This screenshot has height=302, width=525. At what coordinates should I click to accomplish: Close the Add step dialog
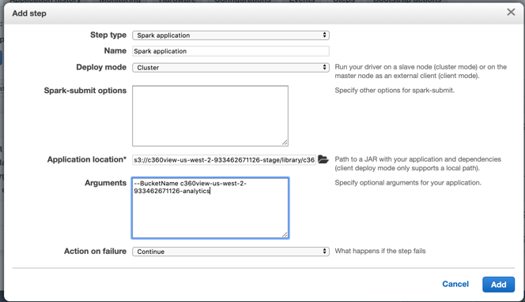click(511, 13)
